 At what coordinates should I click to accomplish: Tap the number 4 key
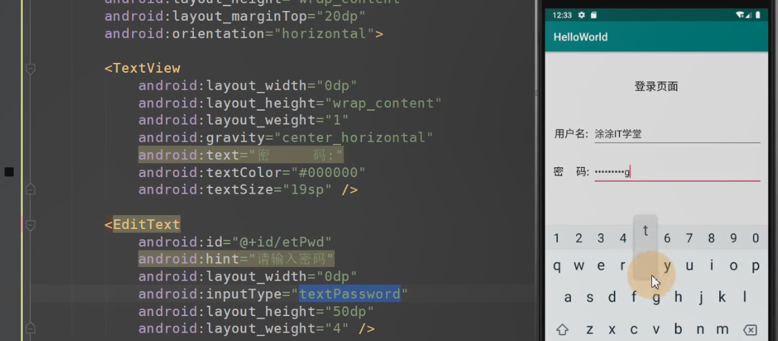coord(623,239)
